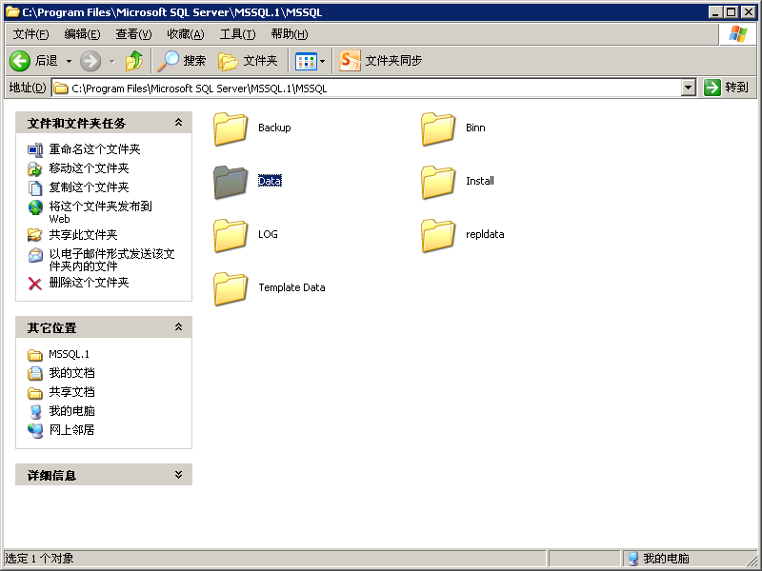Click the 文件夹同步 folder sync icon
This screenshot has height=571, width=762.
point(350,61)
